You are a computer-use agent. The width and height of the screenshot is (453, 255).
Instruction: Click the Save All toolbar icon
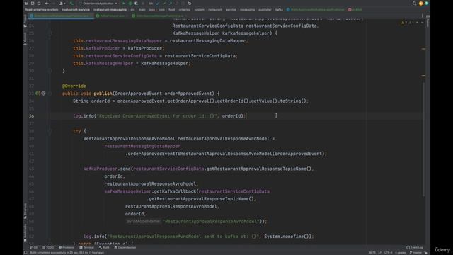coord(33,4)
